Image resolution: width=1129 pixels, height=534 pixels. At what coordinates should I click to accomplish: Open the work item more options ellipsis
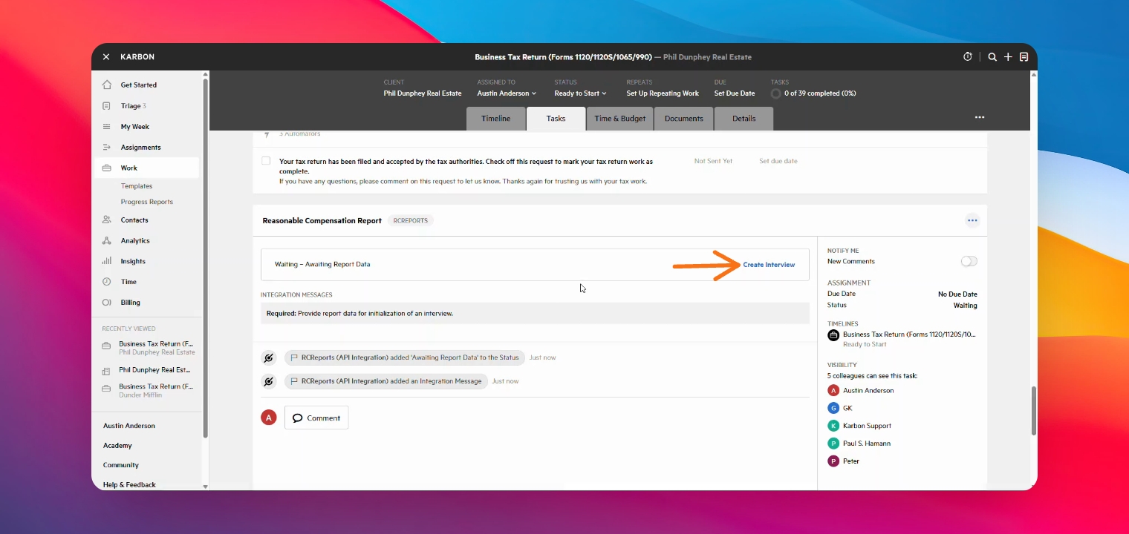coord(980,117)
